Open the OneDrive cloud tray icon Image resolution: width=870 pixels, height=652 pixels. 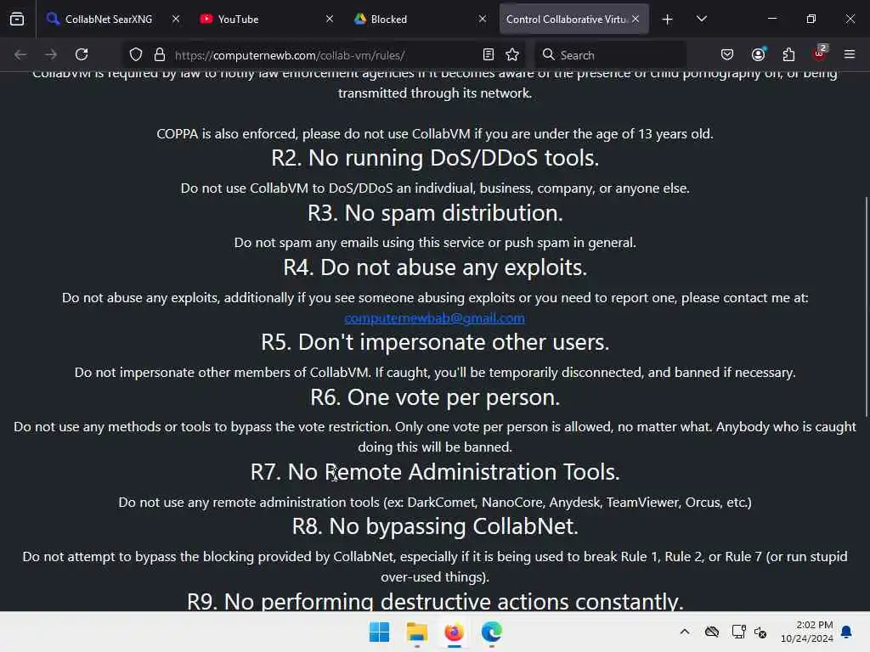712,632
